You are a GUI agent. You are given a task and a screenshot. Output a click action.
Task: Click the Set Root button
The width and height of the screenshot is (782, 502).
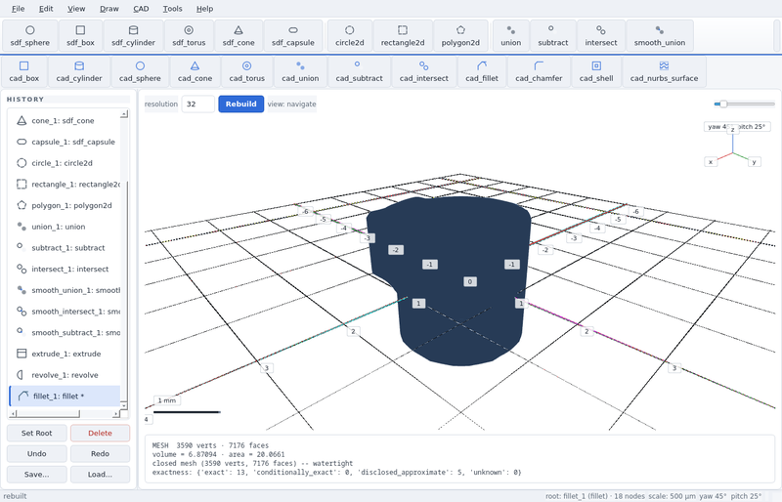pos(37,433)
